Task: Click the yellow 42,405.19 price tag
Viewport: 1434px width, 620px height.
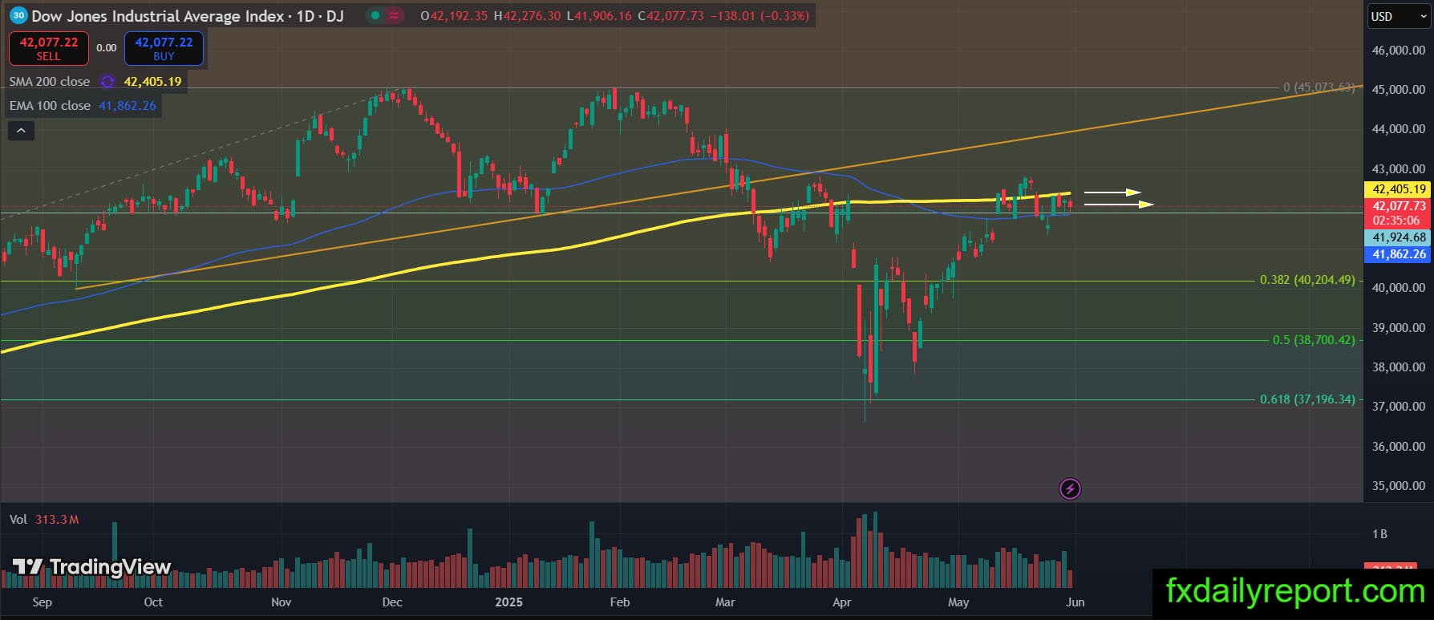Action: [1399, 190]
